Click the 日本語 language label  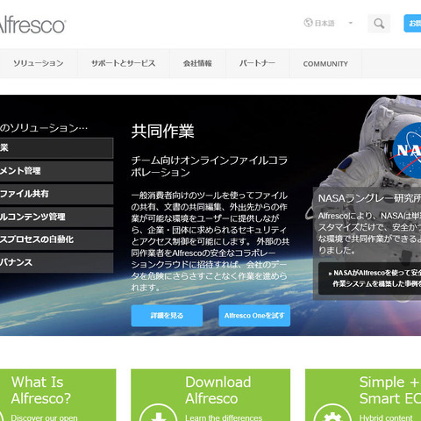325,23
